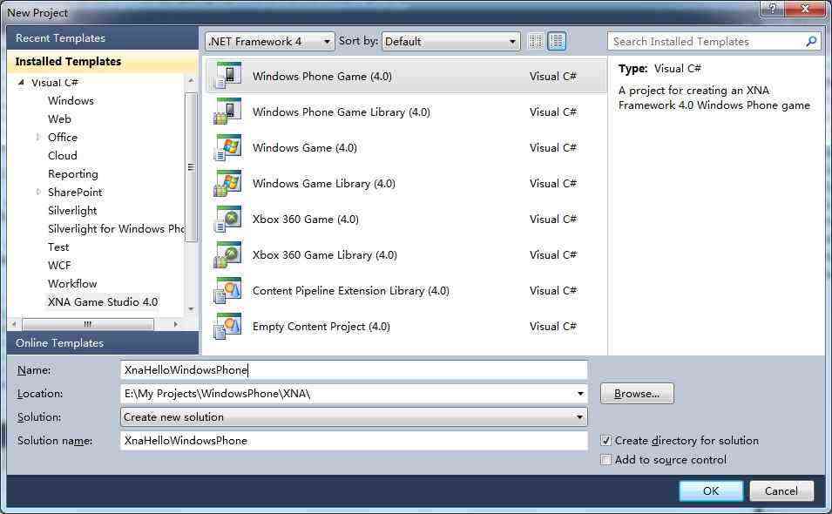Expand the Office tree node

click(37, 138)
